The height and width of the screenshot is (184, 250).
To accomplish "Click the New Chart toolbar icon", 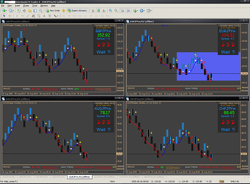I will 4,10.
